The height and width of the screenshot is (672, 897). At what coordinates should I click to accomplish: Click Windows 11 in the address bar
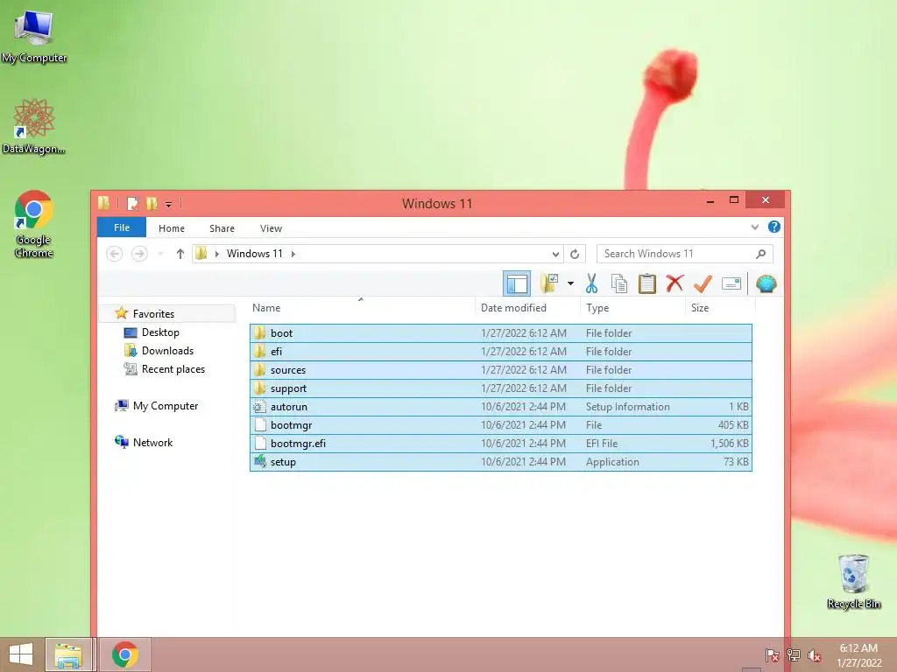[255, 254]
